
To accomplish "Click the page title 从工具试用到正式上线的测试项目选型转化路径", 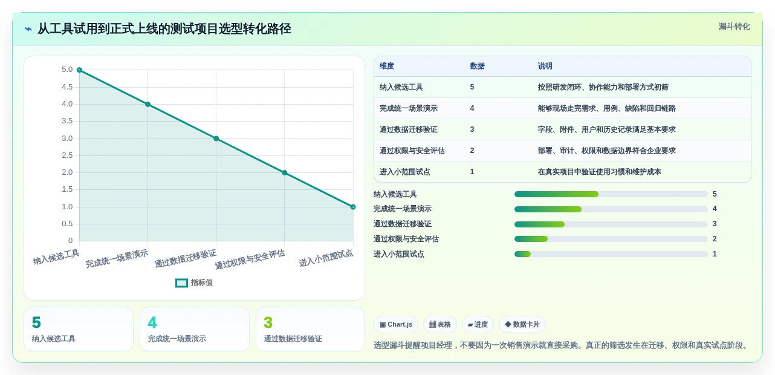I will coord(164,29).
